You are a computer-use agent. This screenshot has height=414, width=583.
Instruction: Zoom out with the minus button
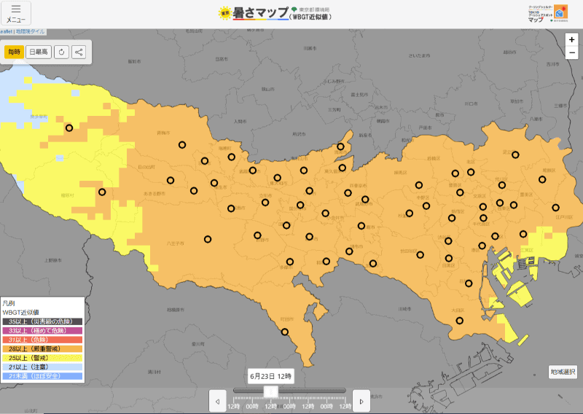point(572,52)
